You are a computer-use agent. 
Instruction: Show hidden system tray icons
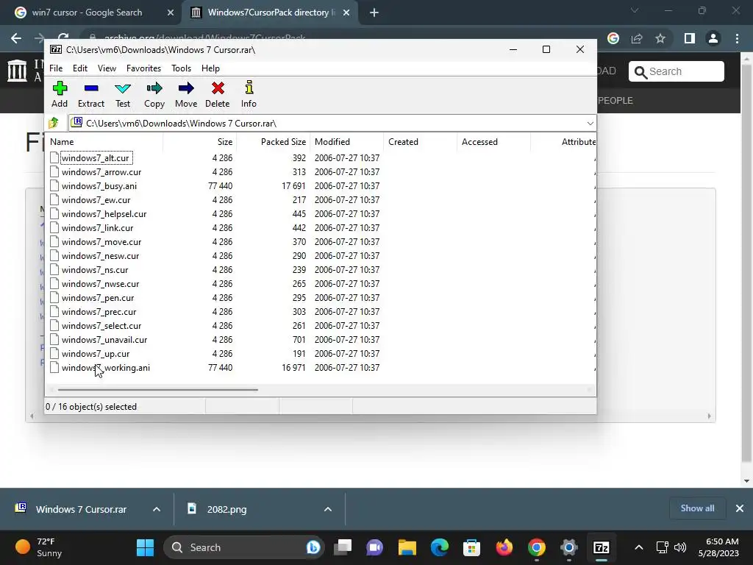click(639, 547)
